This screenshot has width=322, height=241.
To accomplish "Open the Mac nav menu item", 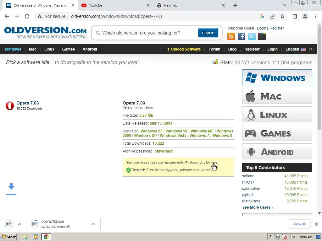I will tap(33, 49).
